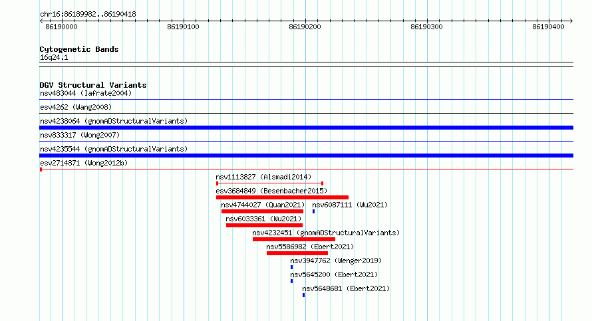
Task: Click the 86190300 ruler position
Action: pyautogui.click(x=426, y=27)
